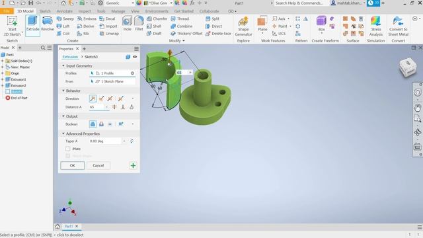Launch the Shape Generator
Screen dimensions: 423x238
[x=243, y=26]
